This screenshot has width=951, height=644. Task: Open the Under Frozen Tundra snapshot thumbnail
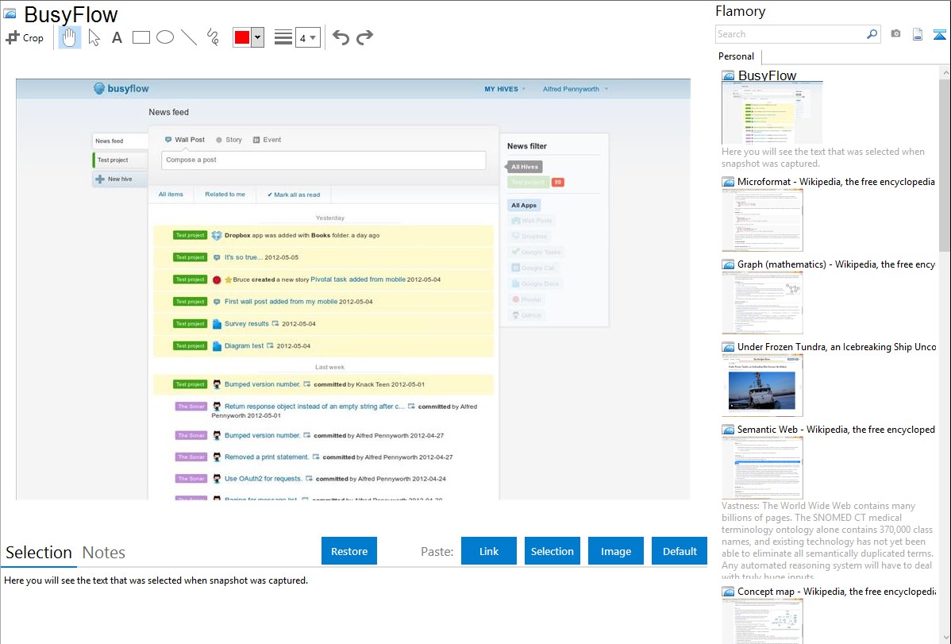[762, 385]
